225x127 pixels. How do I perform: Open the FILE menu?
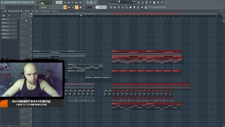[2, 2]
